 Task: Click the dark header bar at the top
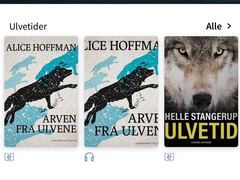(x=120, y=2)
